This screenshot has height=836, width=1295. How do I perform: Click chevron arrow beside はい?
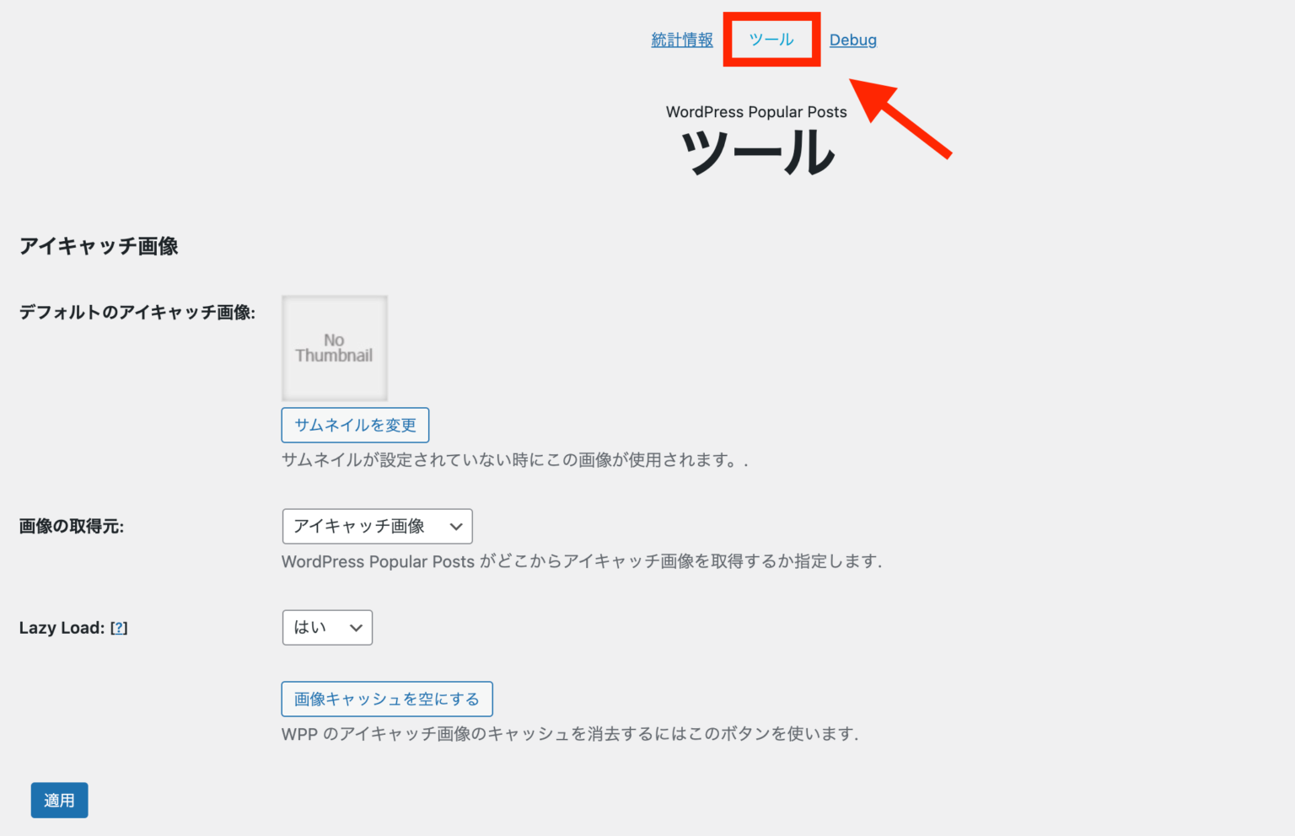[x=356, y=628]
